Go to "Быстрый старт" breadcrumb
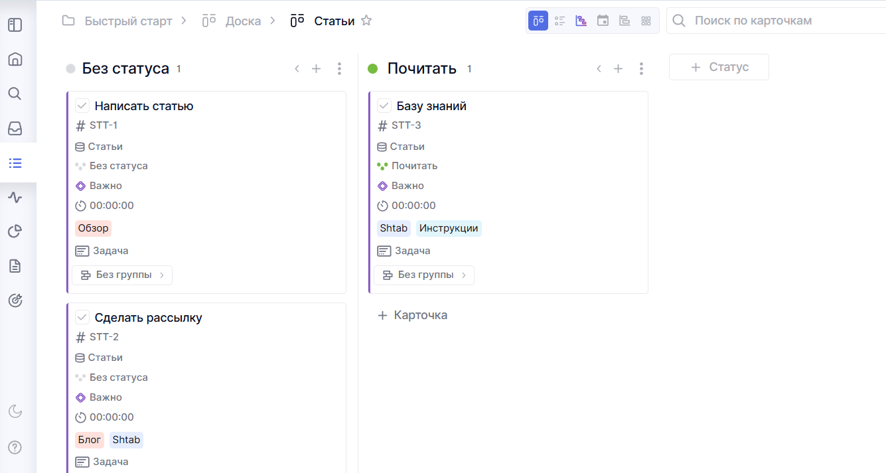This screenshot has width=886, height=473. (x=127, y=21)
